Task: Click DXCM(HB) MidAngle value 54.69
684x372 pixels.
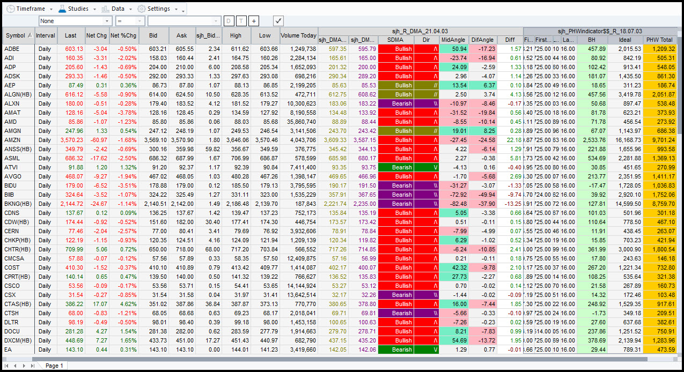Action: 453,340
